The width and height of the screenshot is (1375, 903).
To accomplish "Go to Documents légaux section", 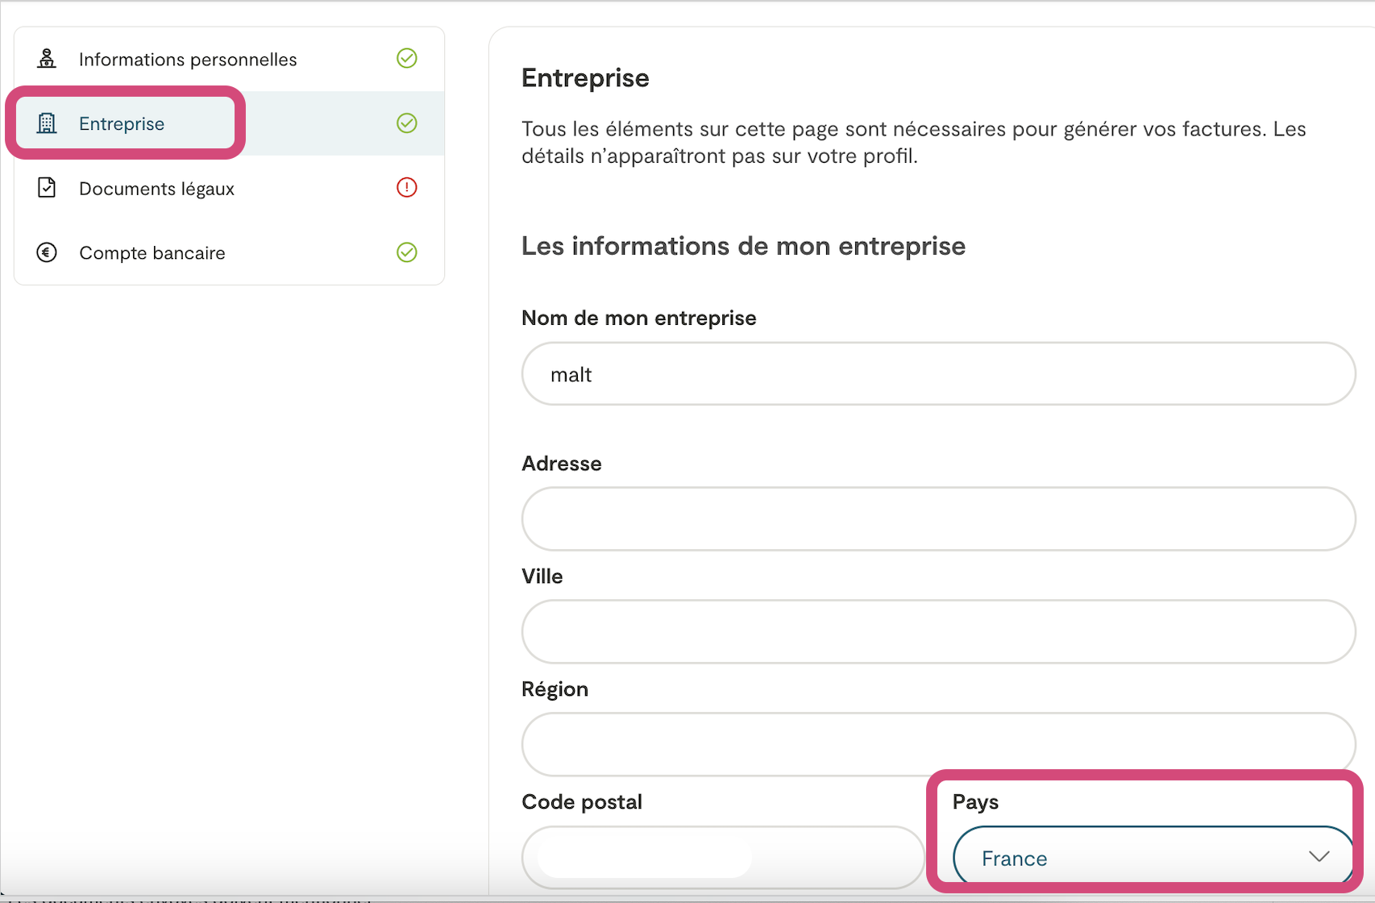I will tap(156, 189).
